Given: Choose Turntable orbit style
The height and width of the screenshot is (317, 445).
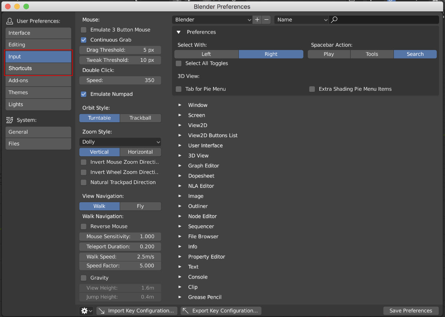Looking at the screenshot, I should tap(100, 118).
